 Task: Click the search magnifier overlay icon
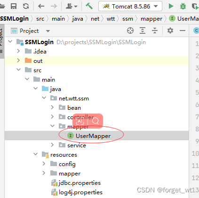(x=96, y=121)
